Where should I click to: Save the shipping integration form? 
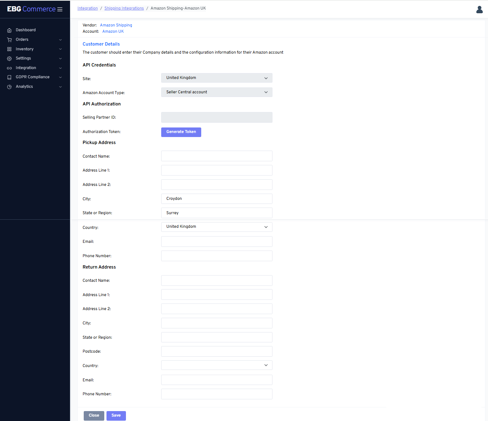(x=116, y=415)
